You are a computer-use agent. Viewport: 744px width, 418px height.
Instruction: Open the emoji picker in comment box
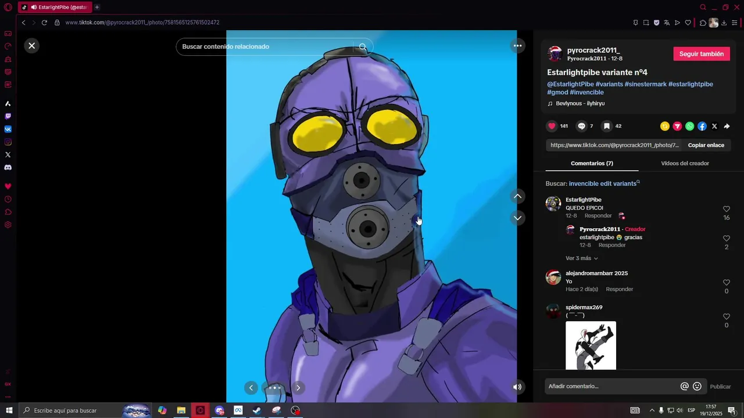697,386
